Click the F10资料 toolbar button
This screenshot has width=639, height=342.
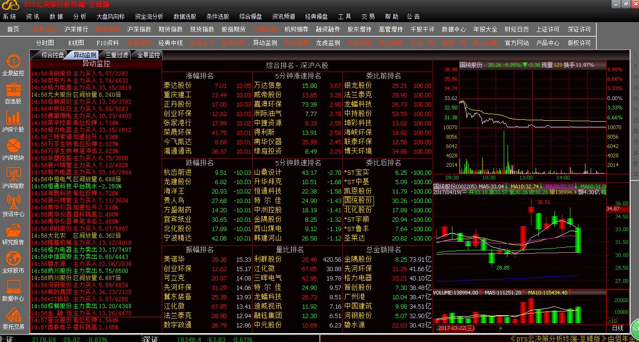[108, 43]
